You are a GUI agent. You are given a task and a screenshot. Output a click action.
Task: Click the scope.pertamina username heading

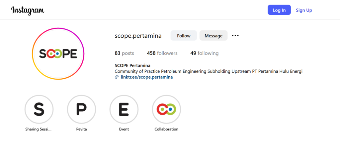(x=138, y=36)
